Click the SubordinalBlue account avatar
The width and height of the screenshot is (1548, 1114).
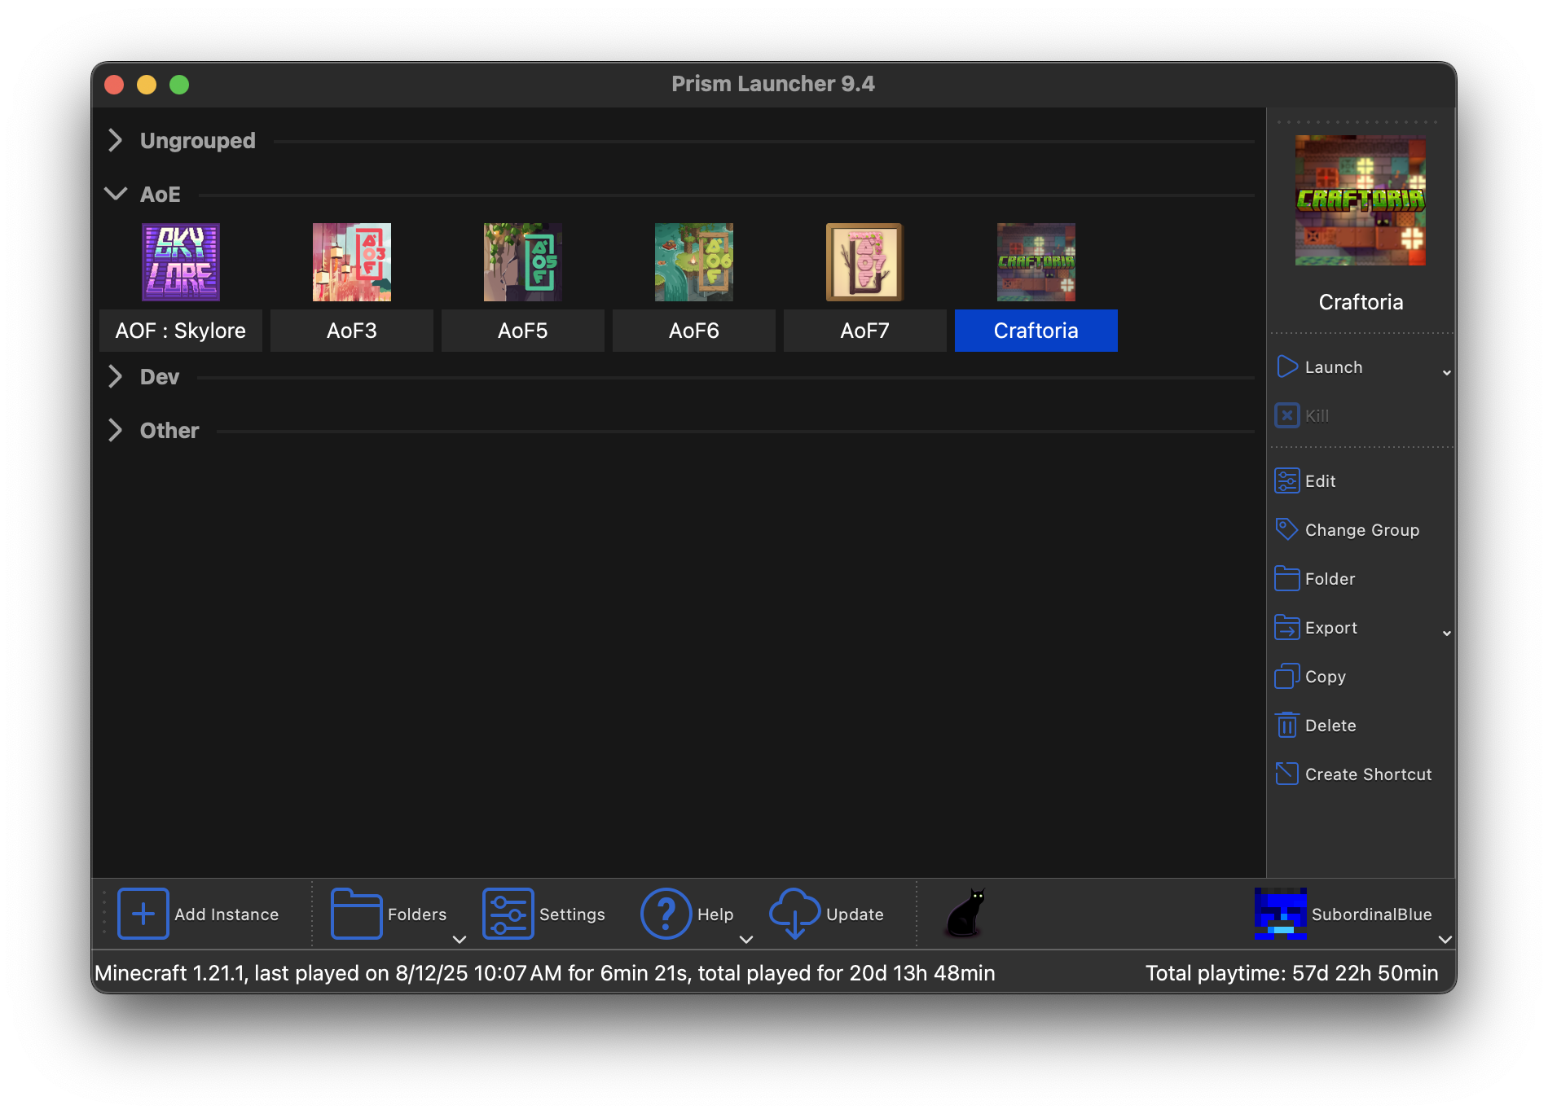[1281, 914]
